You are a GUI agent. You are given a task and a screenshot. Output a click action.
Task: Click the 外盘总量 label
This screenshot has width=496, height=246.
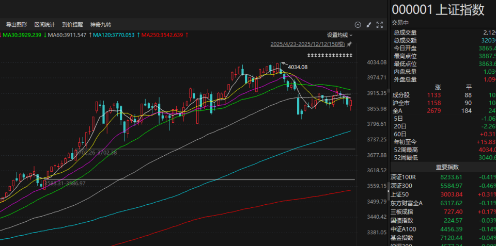click(405, 79)
